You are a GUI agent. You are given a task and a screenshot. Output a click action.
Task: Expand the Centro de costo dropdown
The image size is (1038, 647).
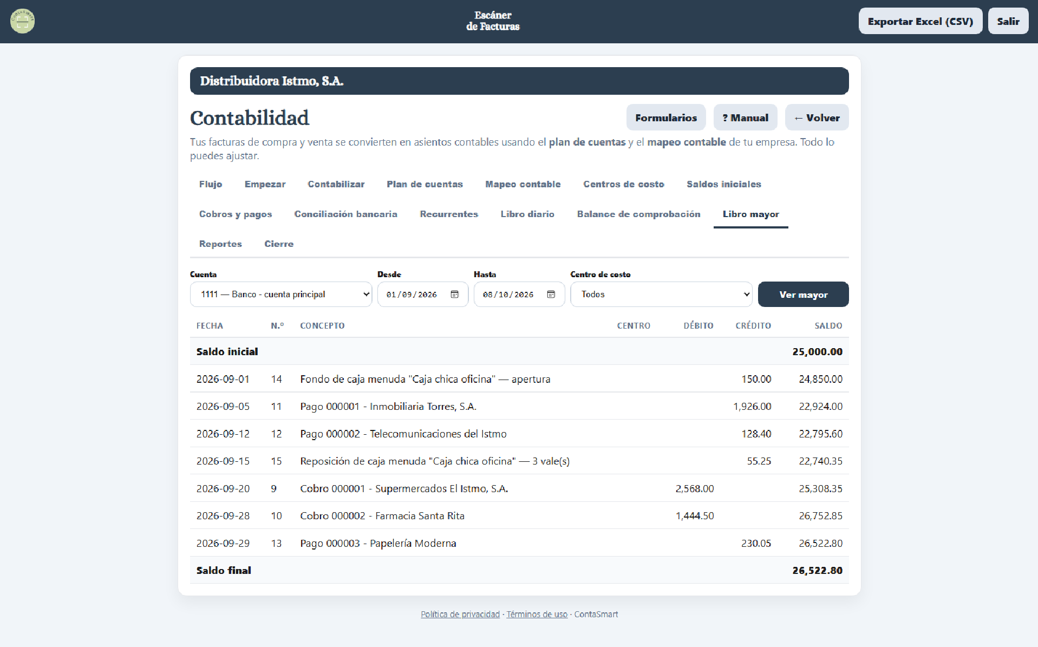click(x=661, y=295)
